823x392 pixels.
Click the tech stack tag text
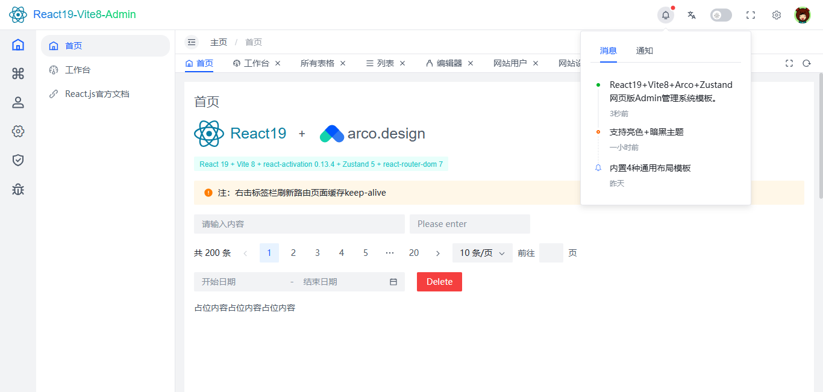click(321, 164)
